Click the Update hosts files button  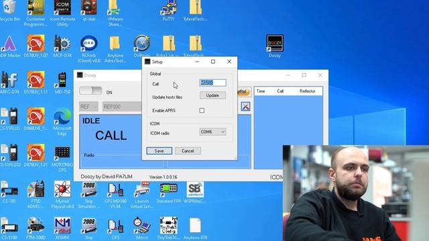click(x=212, y=95)
